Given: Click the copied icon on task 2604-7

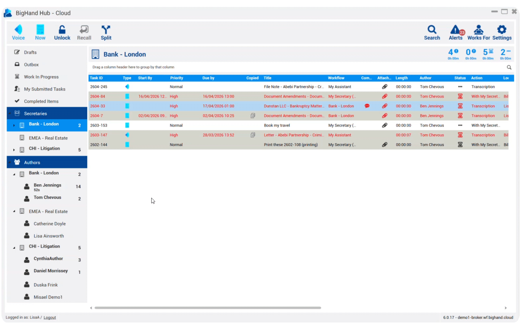Looking at the screenshot, I should [x=253, y=116].
